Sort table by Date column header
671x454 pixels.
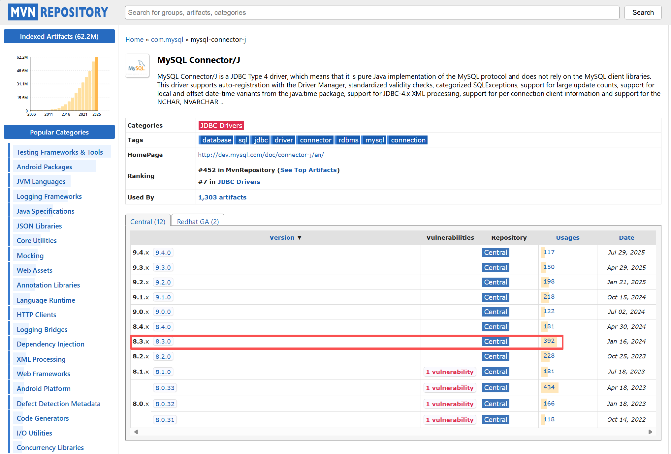click(626, 238)
